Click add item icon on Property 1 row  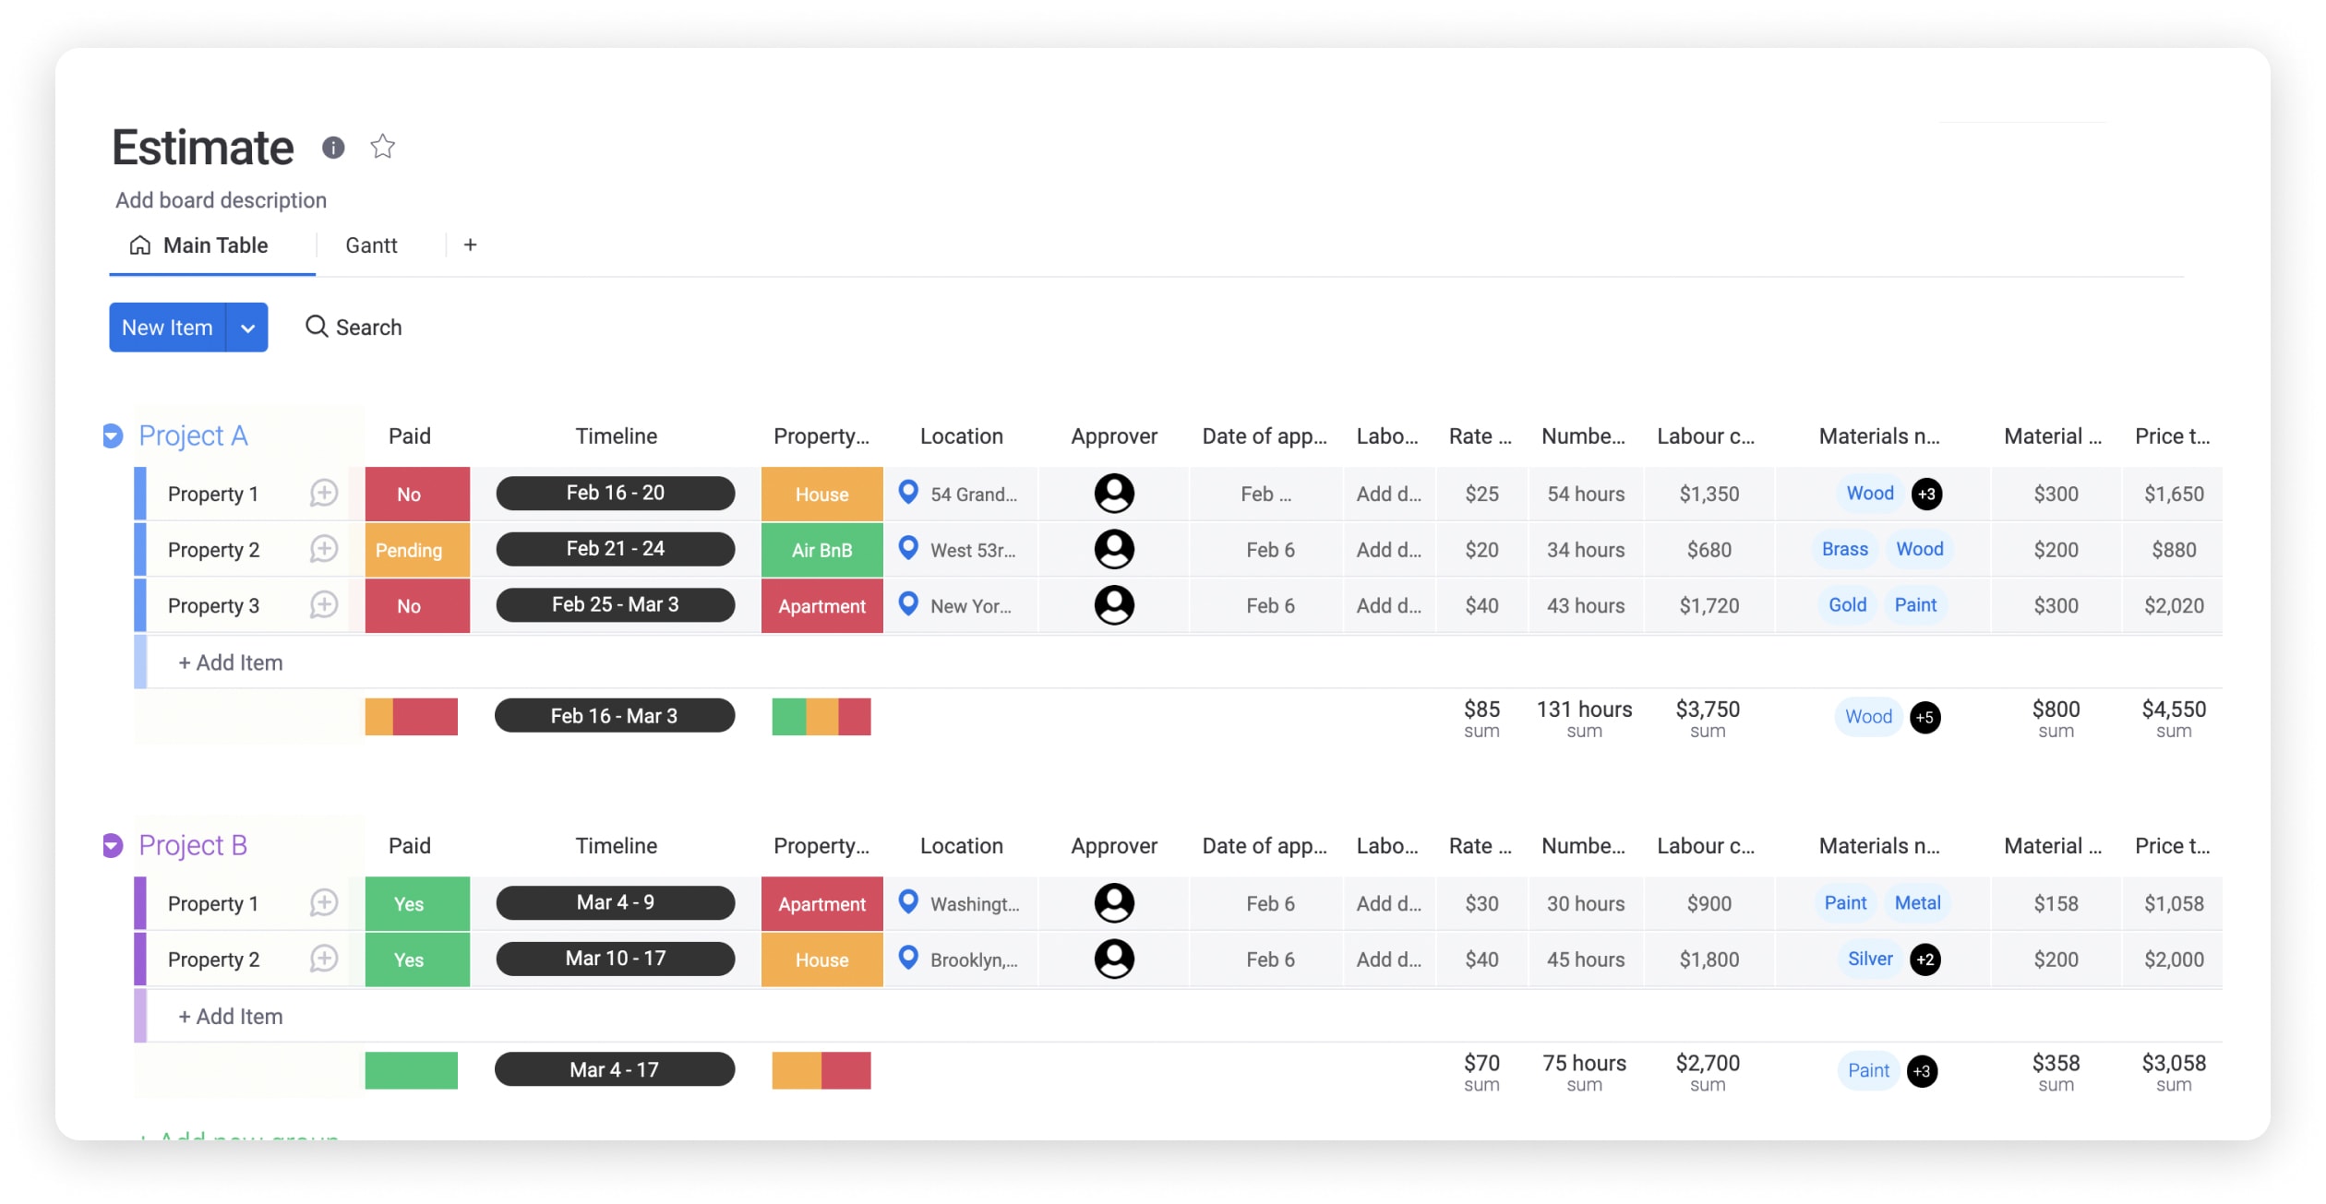(324, 493)
